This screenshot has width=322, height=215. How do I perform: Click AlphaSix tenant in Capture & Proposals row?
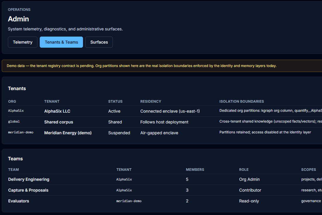(x=124, y=190)
